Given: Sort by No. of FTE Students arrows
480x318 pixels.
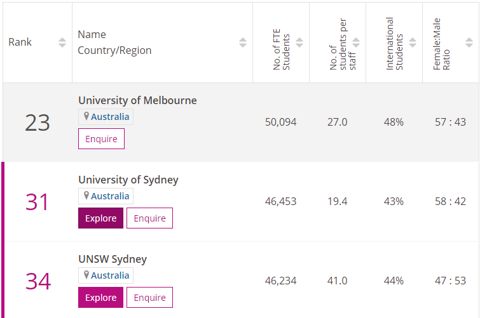Looking at the screenshot, I should click(x=299, y=43).
